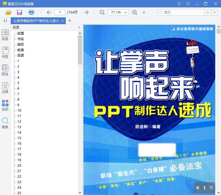Open a PDF file with the folder icon
The width and height of the screenshot is (221, 195).
coord(8,12)
